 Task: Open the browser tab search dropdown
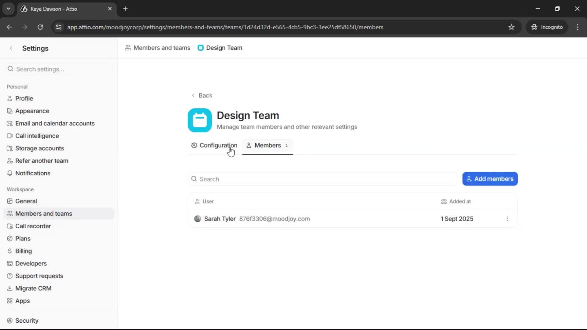8,9
